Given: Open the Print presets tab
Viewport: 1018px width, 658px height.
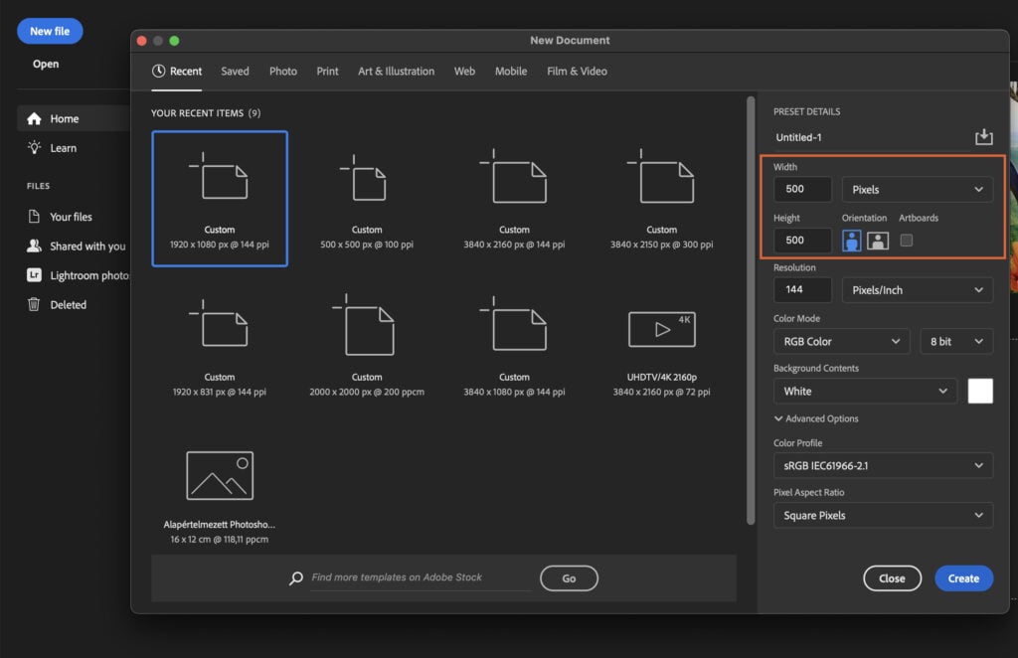Looking at the screenshot, I should click(x=327, y=71).
